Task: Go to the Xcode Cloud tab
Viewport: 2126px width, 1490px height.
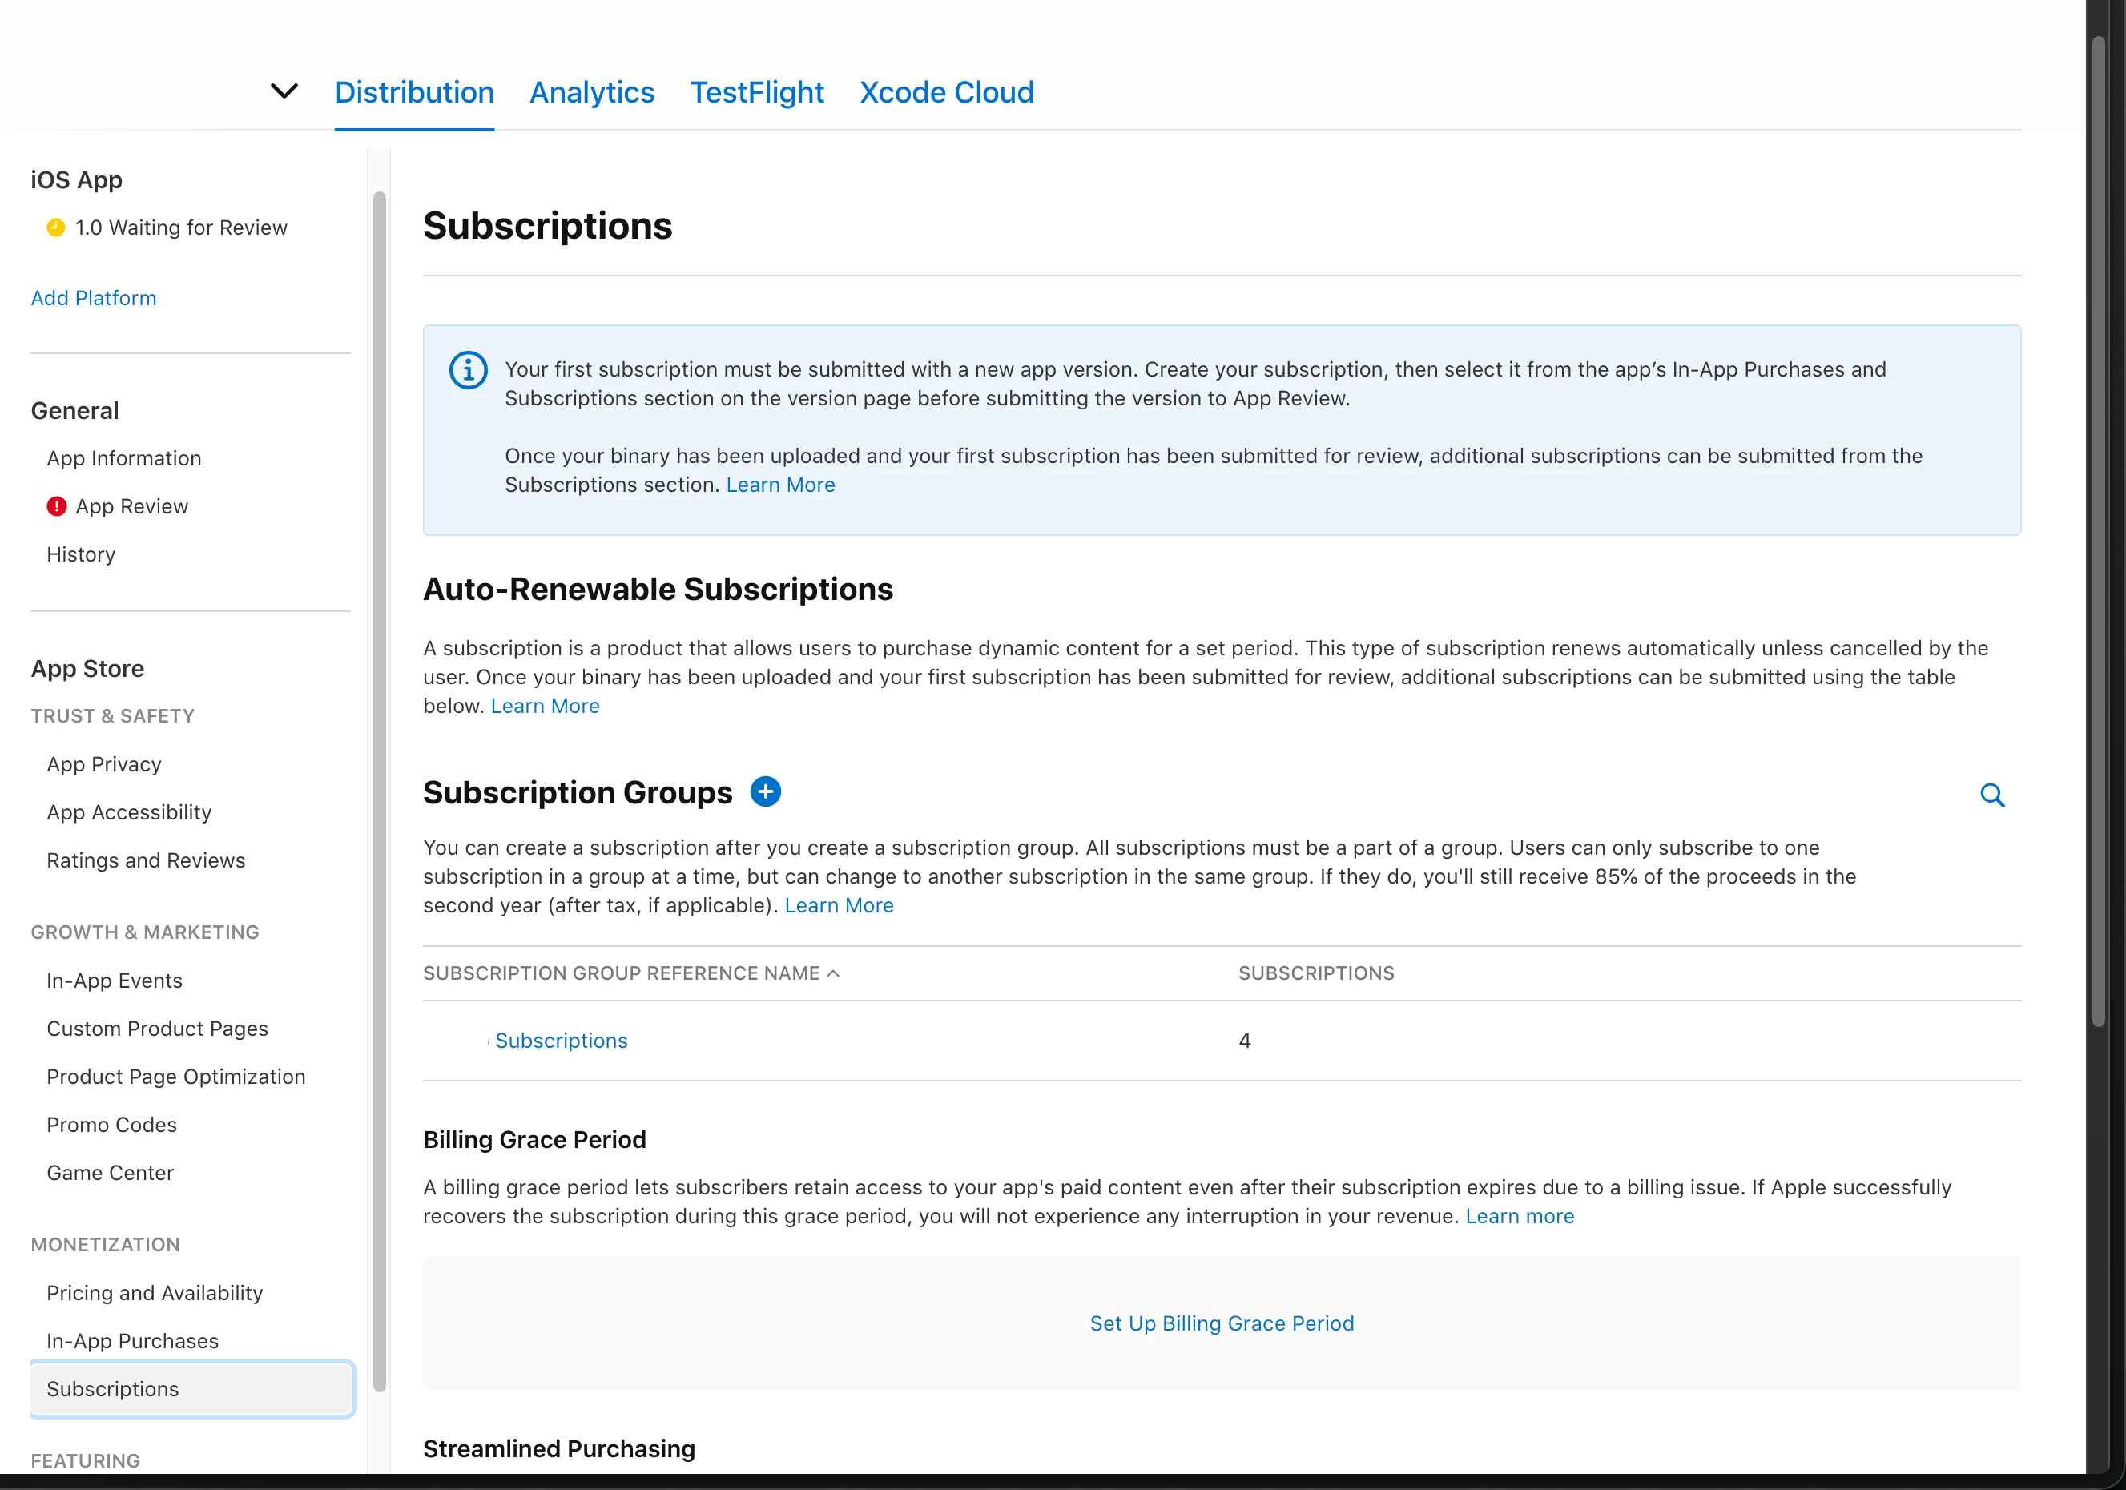Action: tap(946, 93)
